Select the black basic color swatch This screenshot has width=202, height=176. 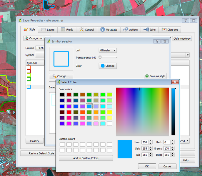[62, 95]
